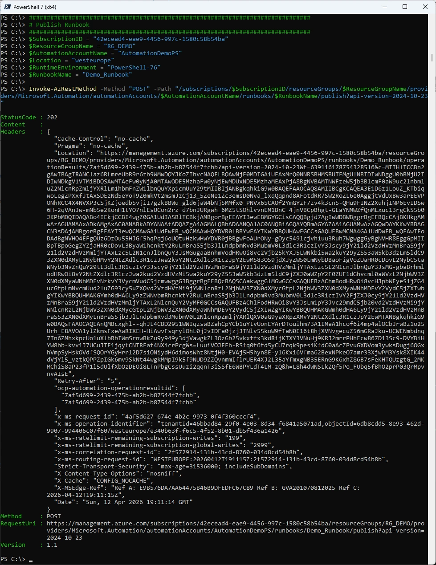Click the Invoke-AzRestMethod command text
Screen dimensions: 436x565
[63, 89]
